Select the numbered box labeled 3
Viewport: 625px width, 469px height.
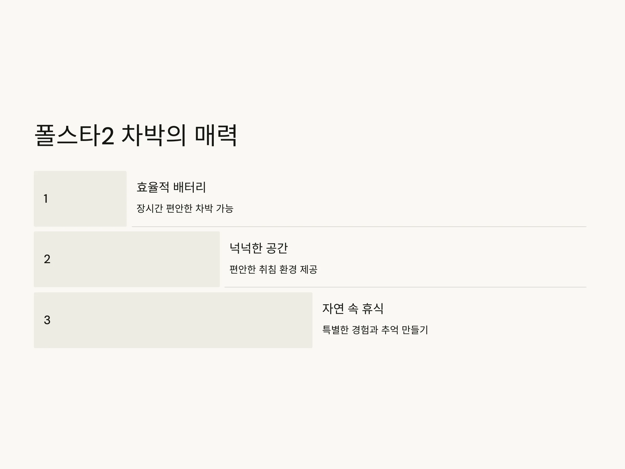point(173,320)
